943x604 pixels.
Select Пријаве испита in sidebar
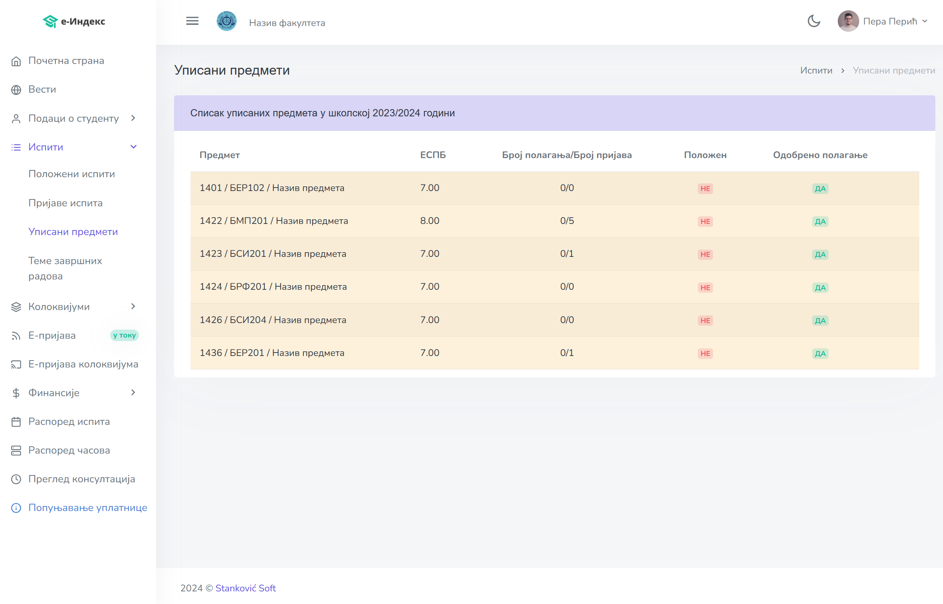click(65, 203)
